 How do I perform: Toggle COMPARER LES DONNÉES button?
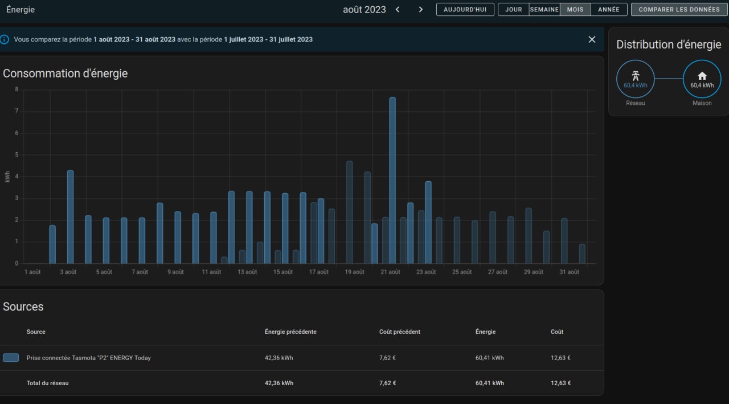(679, 10)
